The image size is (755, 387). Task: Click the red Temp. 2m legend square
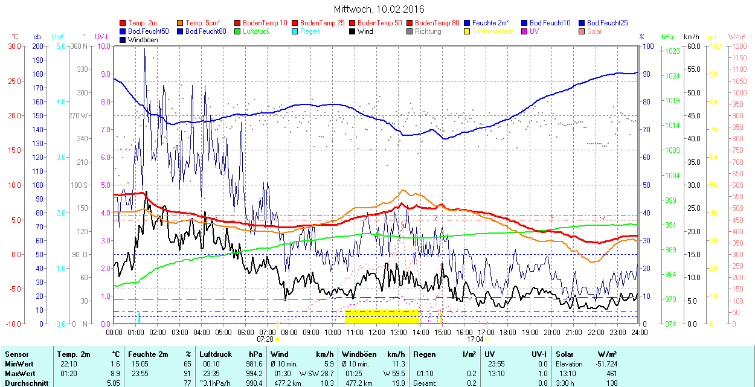[123, 23]
